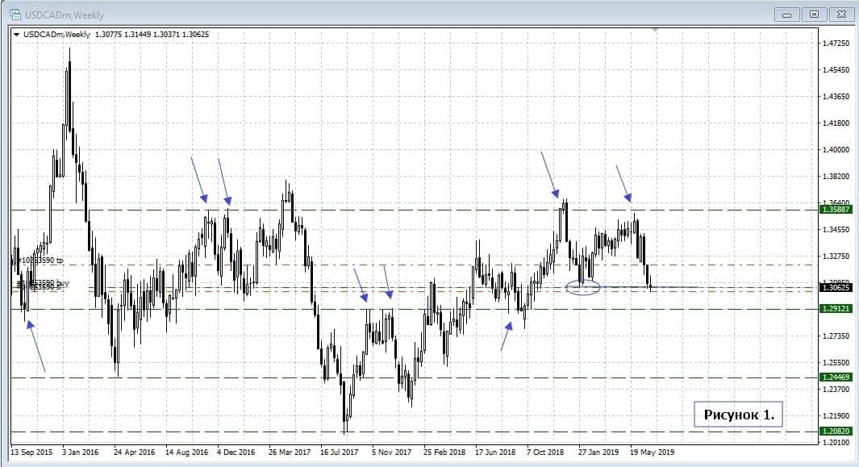
Task: Select blue arrow below the Jun 2018 low
Action: [505, 337]
